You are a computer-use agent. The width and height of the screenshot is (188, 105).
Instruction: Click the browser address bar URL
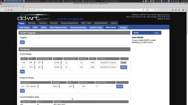click(x=36, y=10)
